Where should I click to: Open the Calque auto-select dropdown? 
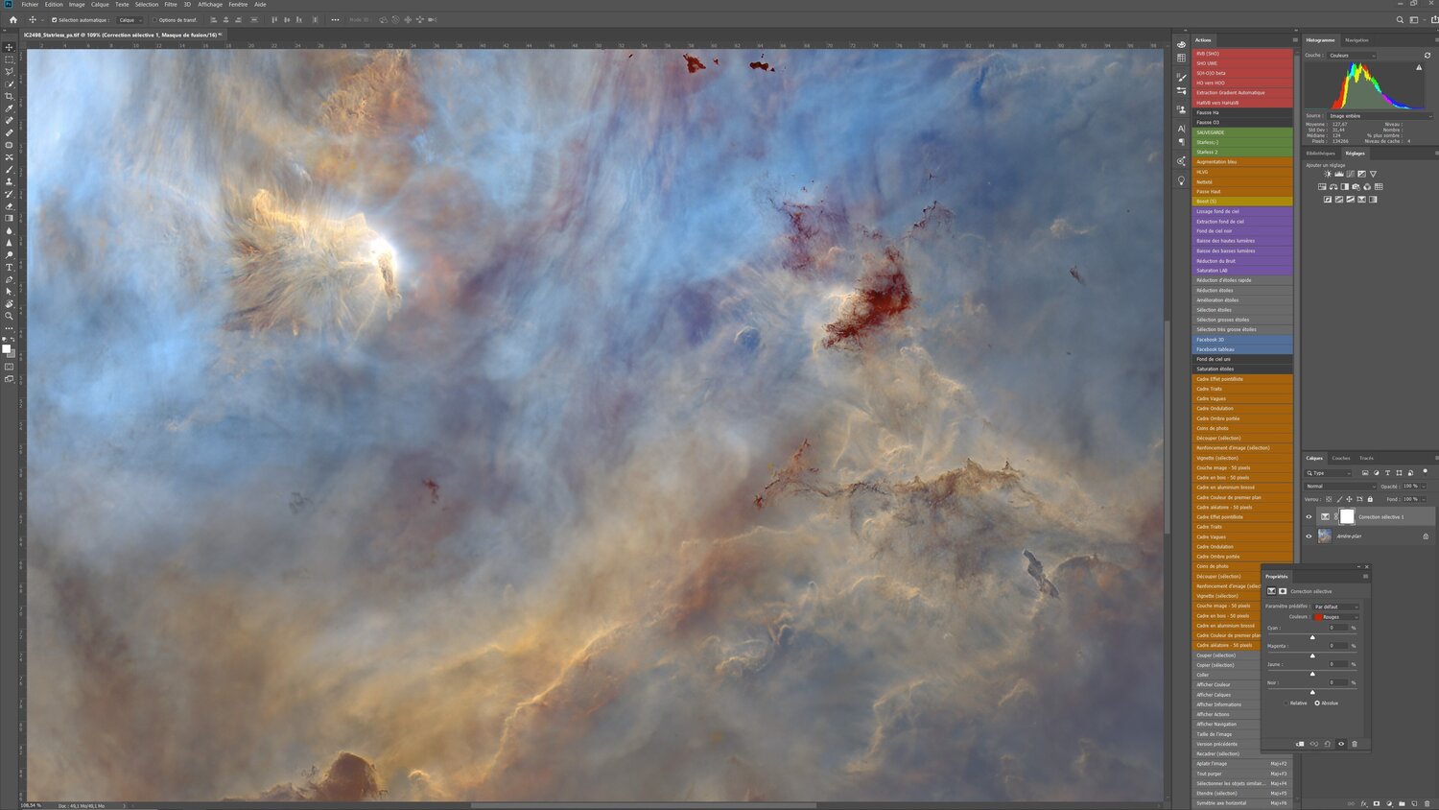[x=130, y=19]
